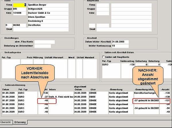Select EURO row in Salden seit Abschluß table
The width and height of the screenshot is (172, 128).
(x=136, y=64)
